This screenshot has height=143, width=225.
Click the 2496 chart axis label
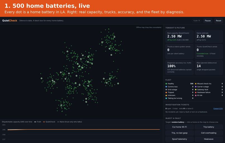click(x=4, y=130)
